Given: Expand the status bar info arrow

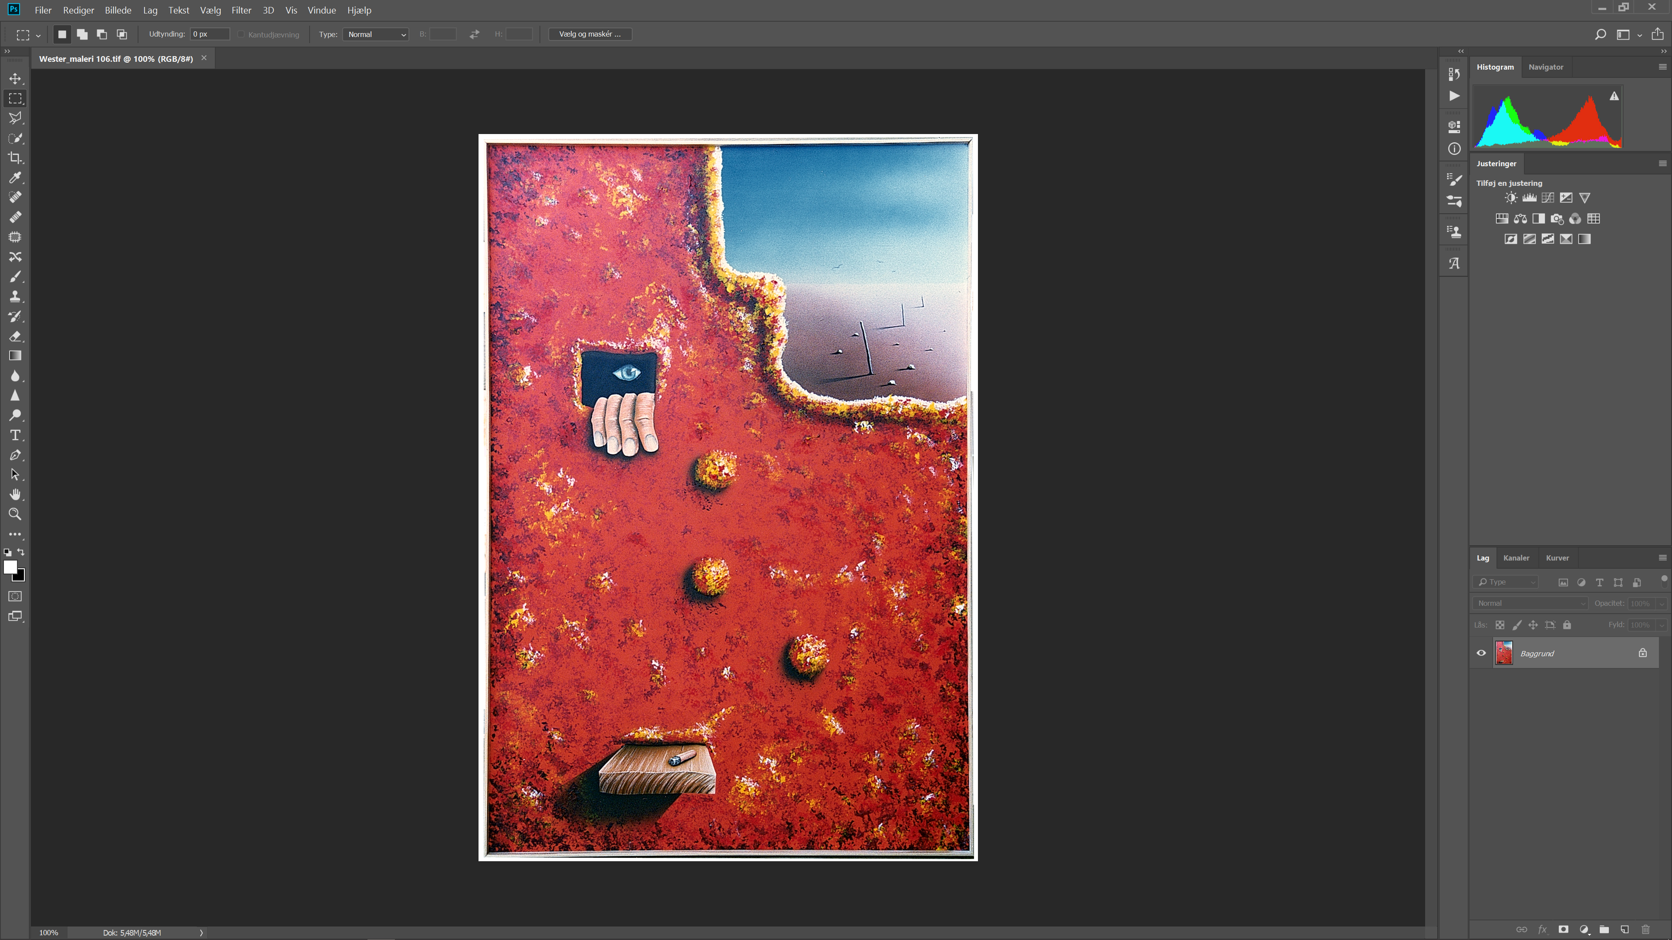Looking at the screenshot, I should point(201,933).
